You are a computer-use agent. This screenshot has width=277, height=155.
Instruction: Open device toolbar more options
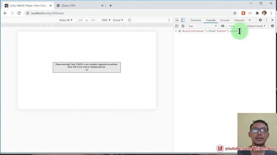169,20
